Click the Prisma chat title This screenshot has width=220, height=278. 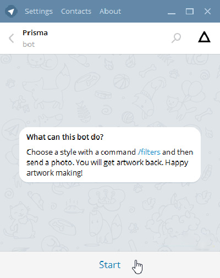[x=35, y=33]
